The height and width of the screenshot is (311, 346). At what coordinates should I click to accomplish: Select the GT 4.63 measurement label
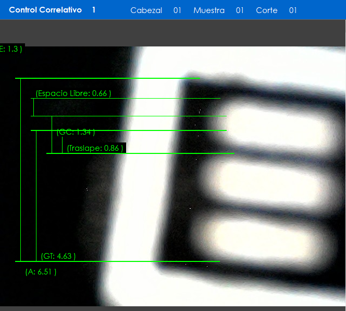pos(58,256)
